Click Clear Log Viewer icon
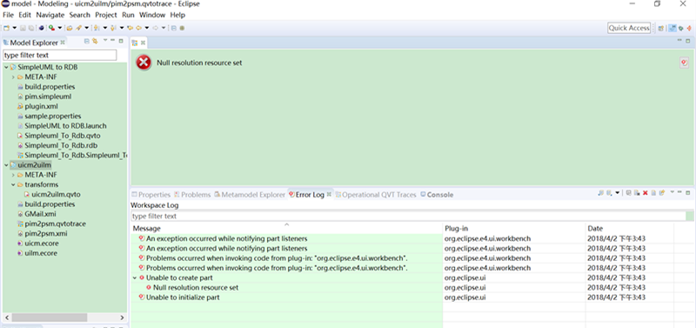696x328 pixels. click(637, 193)
